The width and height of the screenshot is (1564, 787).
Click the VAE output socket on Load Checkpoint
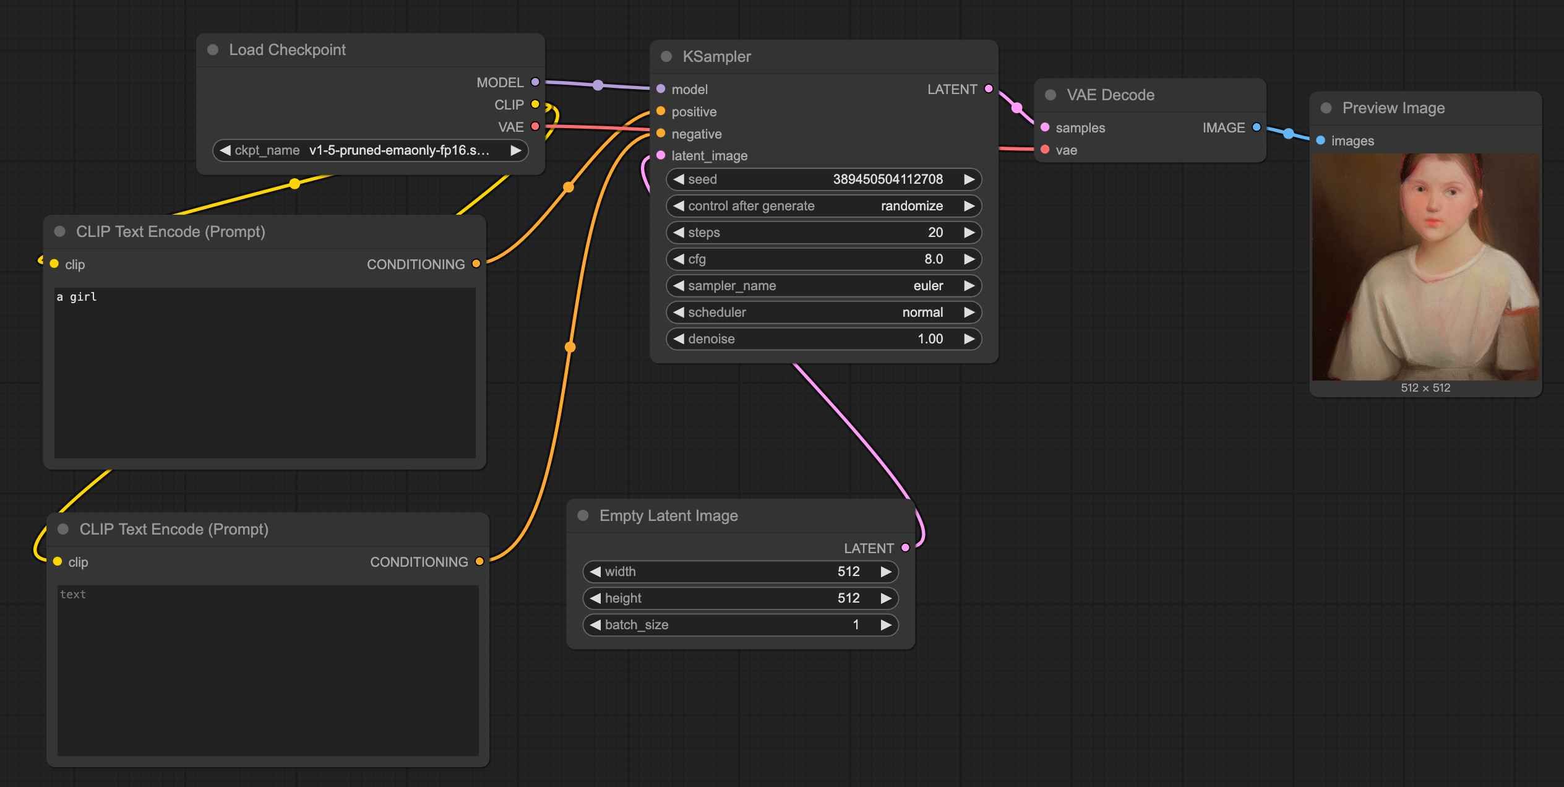(535, 126)
